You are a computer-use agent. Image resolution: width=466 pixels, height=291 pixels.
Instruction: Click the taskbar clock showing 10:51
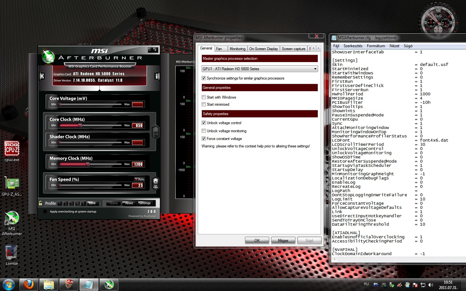click(x=448, y=285)
